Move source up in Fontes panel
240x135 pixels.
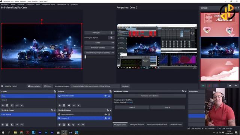point(74,105)
